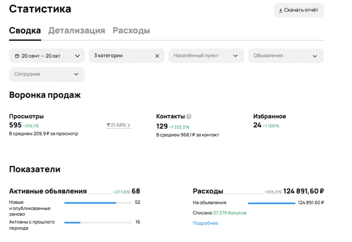Click the Контакты label
Screen dimensions: 352x242
170,116
